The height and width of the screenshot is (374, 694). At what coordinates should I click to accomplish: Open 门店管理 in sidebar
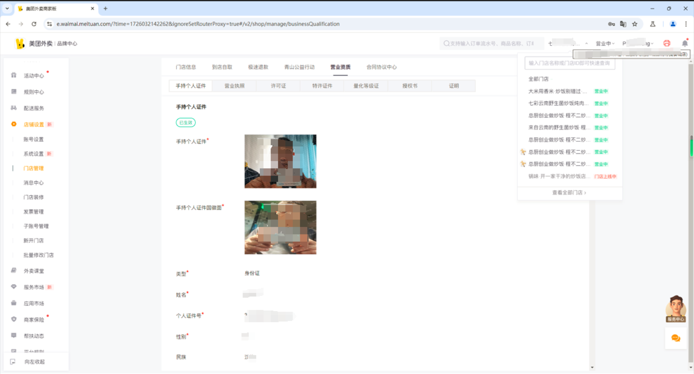(x=34, y=168)
